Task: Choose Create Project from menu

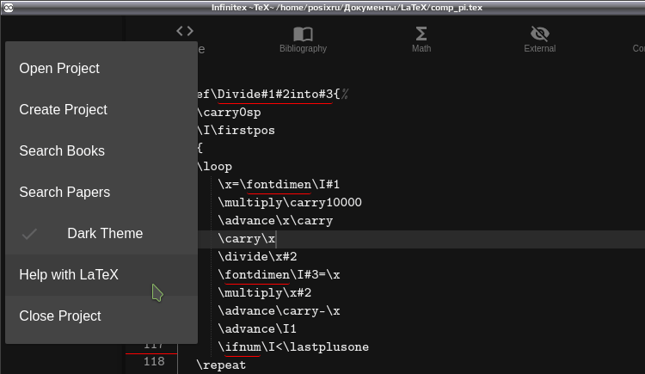Action: [101, 109]
